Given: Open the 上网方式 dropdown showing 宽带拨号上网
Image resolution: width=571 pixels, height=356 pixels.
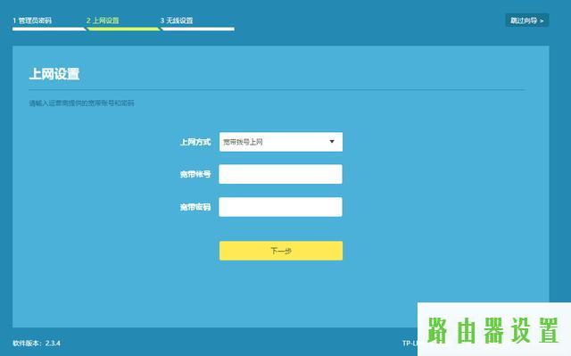Looking at the screenshot, I should 281,142.
